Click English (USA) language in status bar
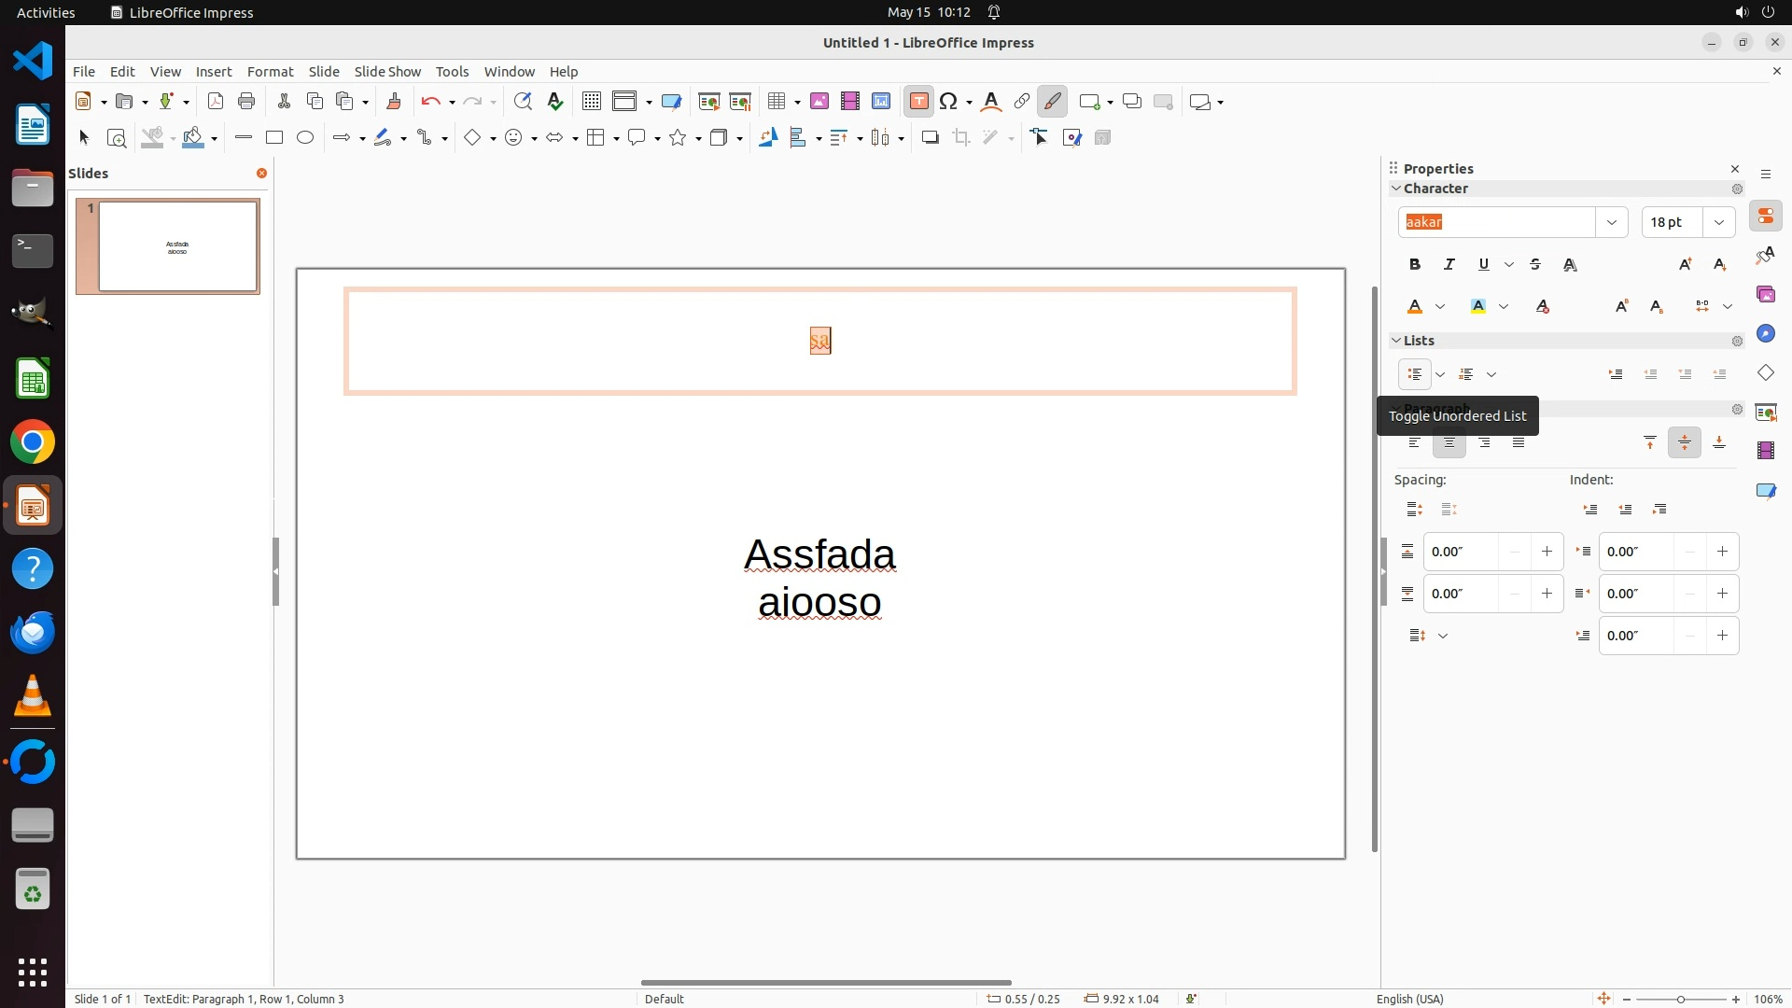Viewport: 1792px width, 1008px height. [x=1409, y=999]
